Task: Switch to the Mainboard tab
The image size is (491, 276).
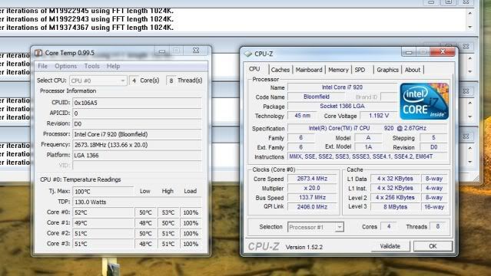Action: click(x=309, y=70)
